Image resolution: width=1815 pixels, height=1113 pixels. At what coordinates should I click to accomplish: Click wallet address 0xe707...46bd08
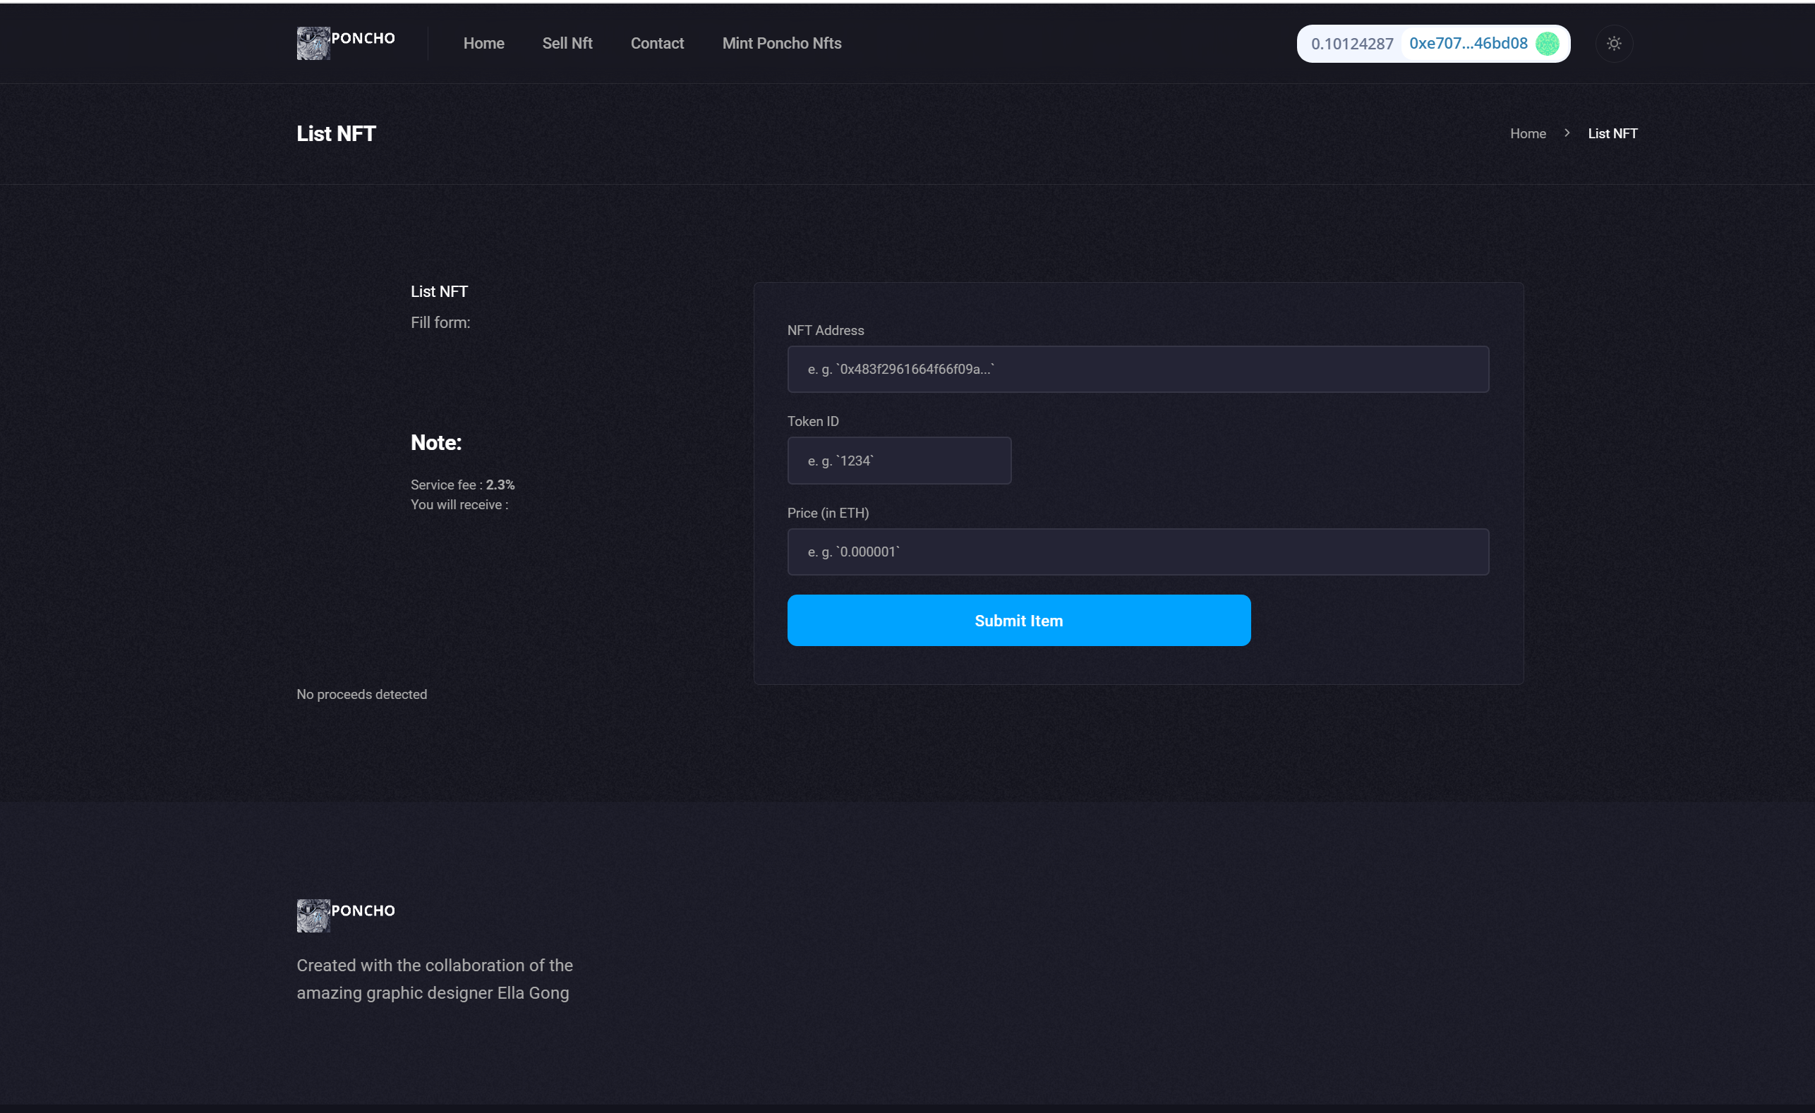[x=1468, y=44]
